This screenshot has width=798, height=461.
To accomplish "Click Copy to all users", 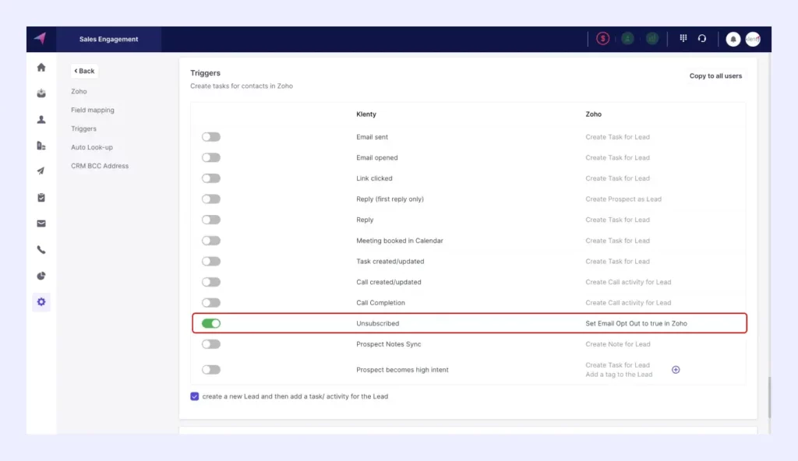I will tap(715, 76).
